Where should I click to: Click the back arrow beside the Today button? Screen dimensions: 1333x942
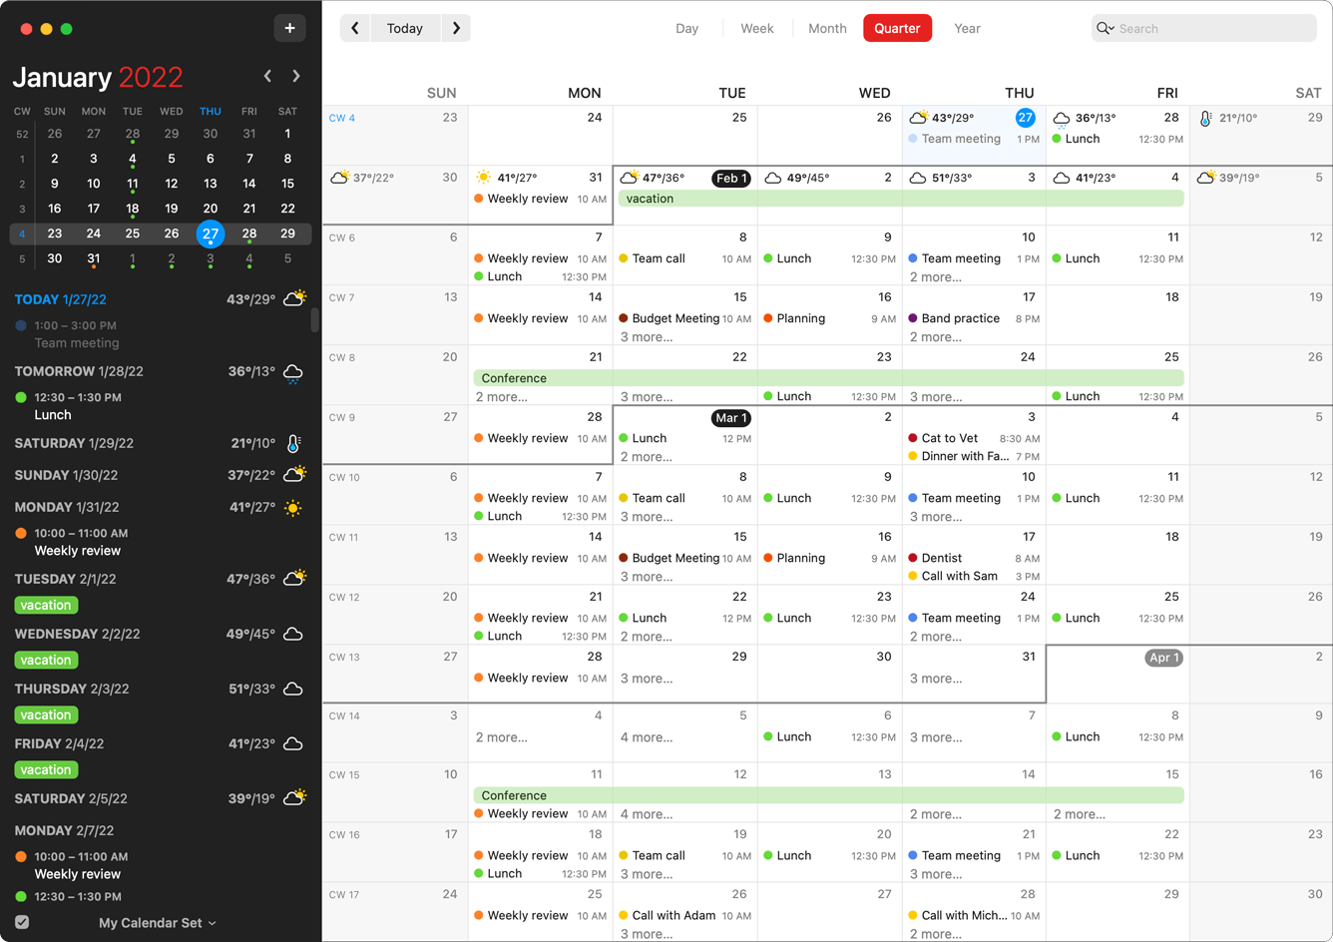click(x=354, y=28)
